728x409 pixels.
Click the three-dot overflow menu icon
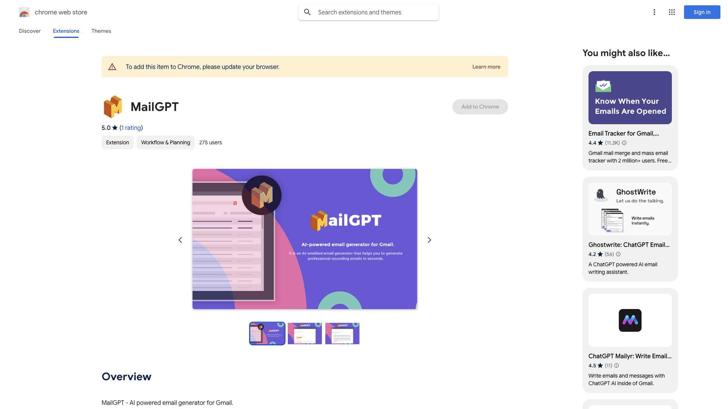pos(654,12)
